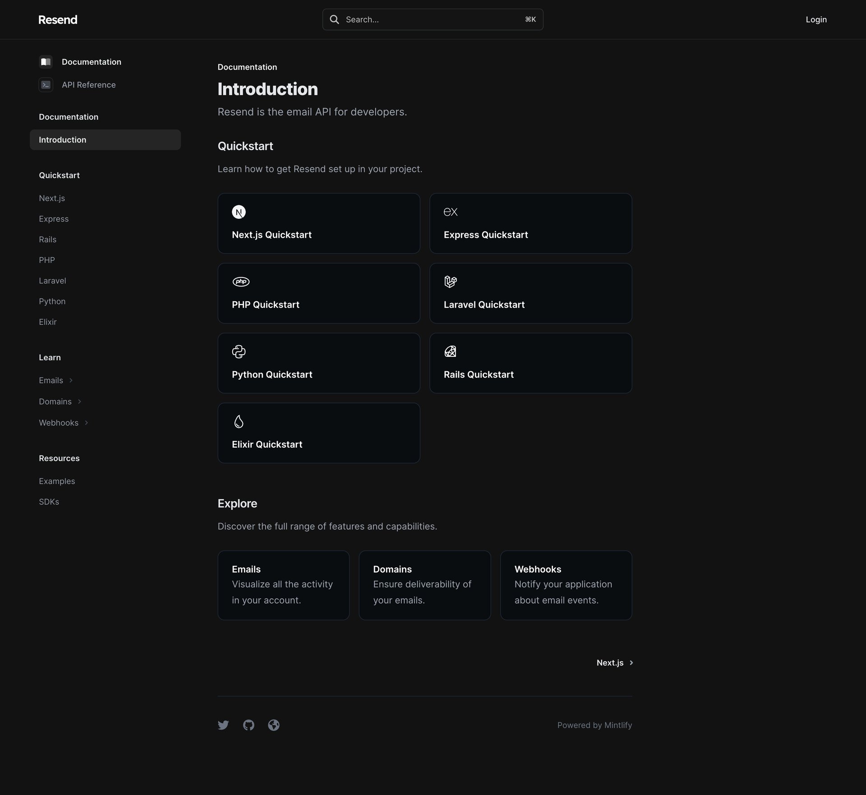The image size is (866, 795).
Task: Open the Powered by Mintlify link
Action: tap(594, 725)
